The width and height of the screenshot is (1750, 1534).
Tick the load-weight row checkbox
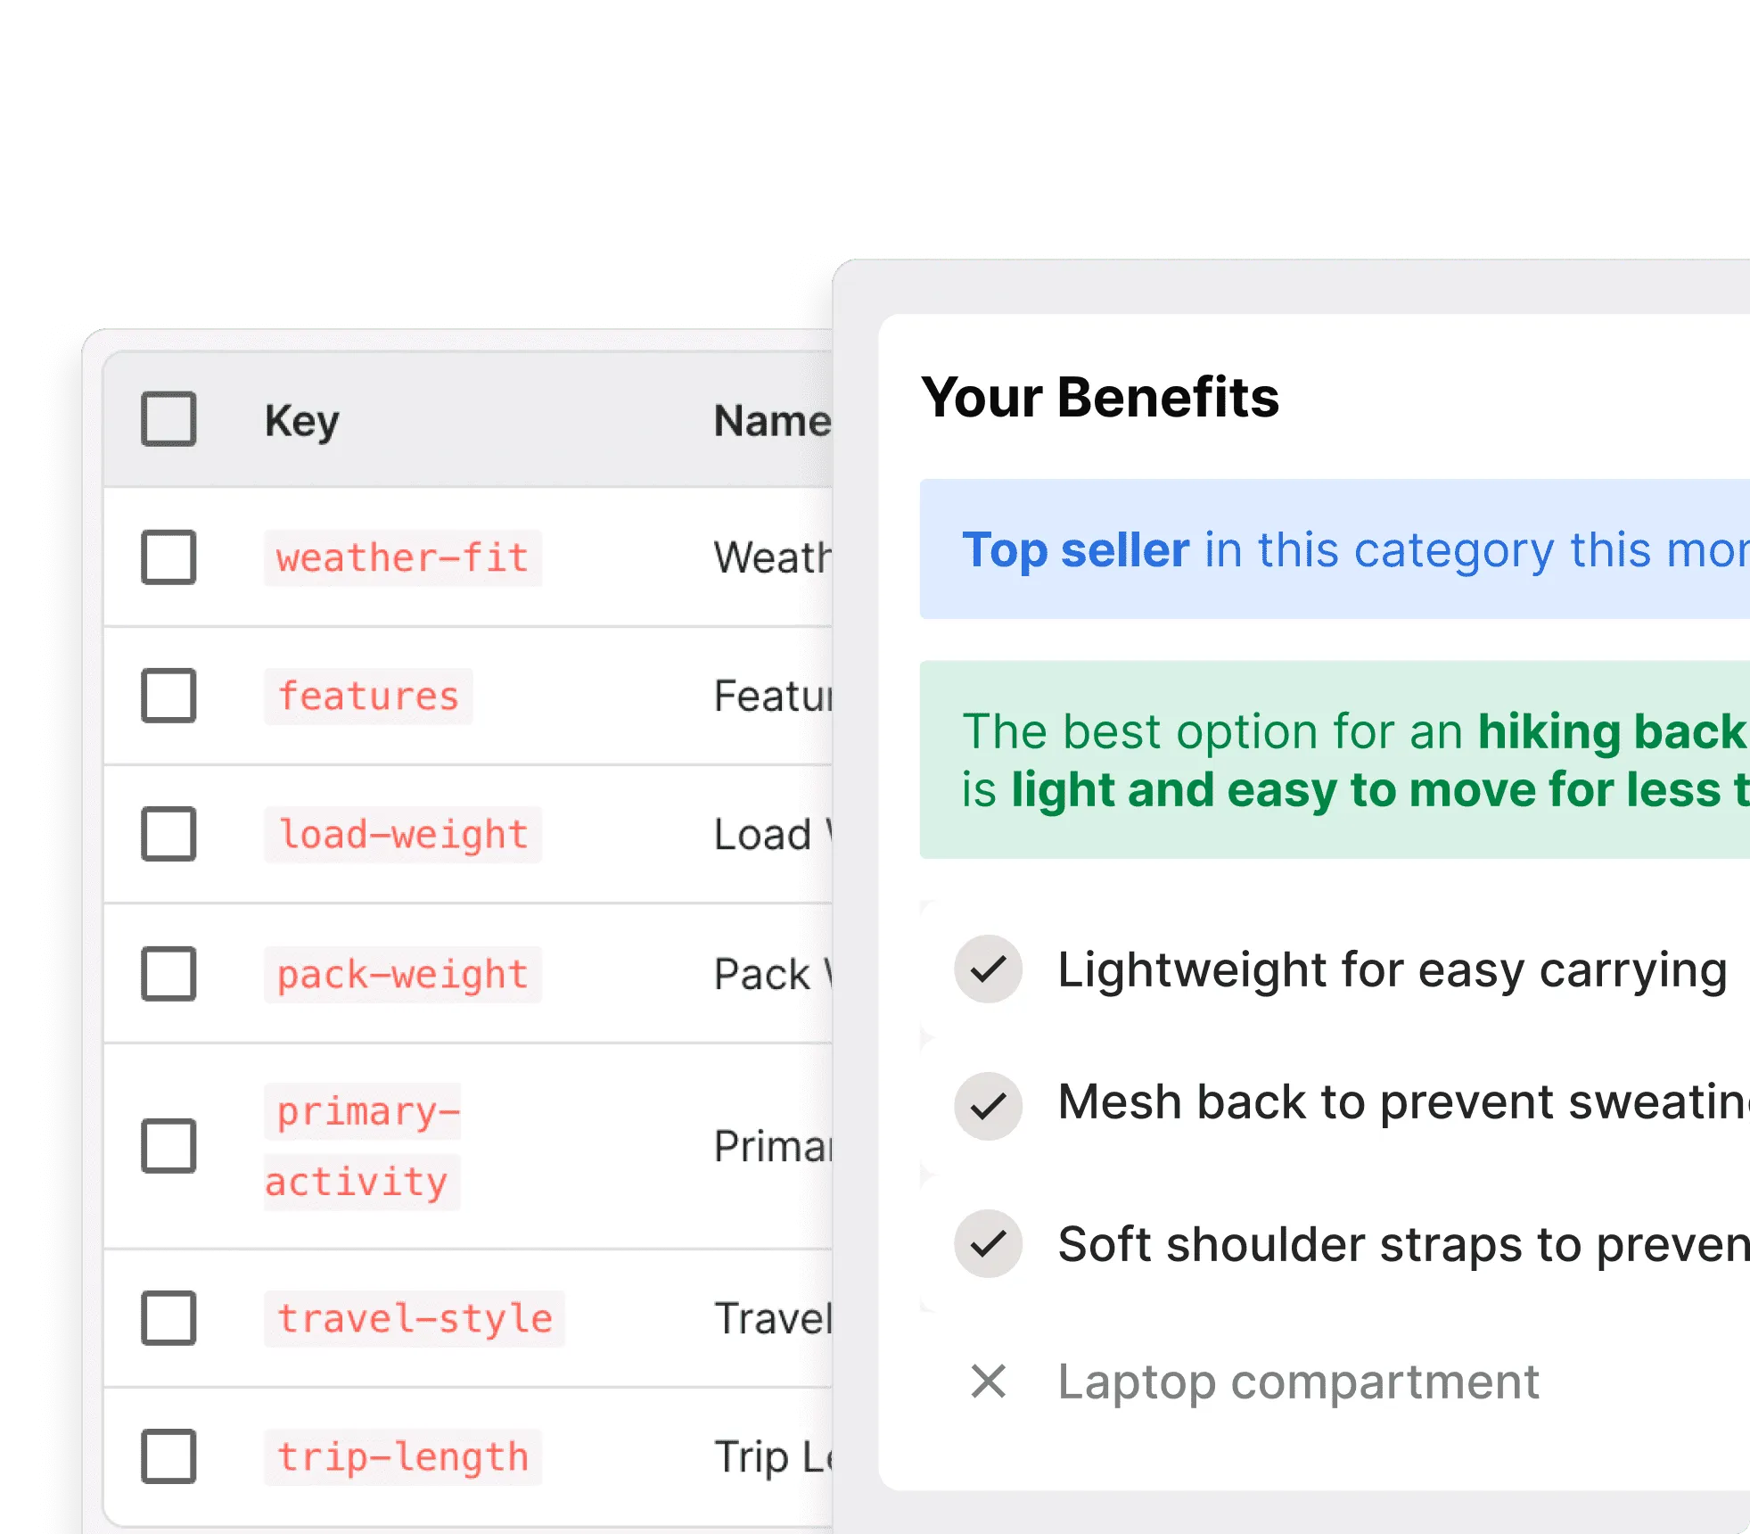(168, 834)
